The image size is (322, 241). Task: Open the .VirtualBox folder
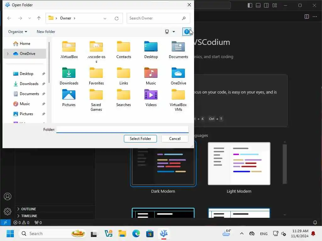(x=69, y=50)
